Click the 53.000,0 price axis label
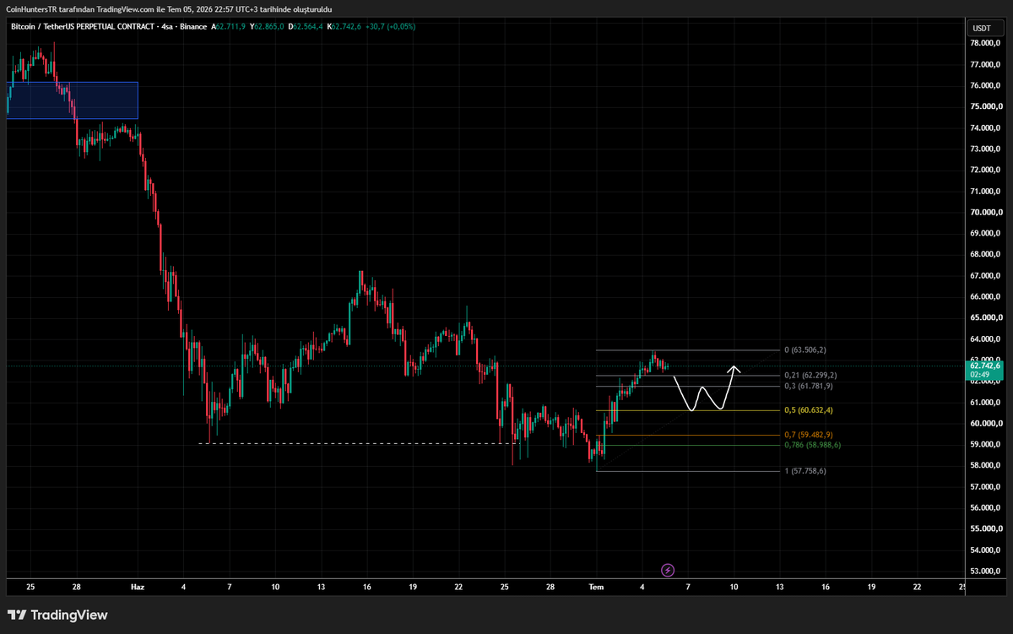The width and height of the screenshot is (1013, 634). (x=985, y=571)
